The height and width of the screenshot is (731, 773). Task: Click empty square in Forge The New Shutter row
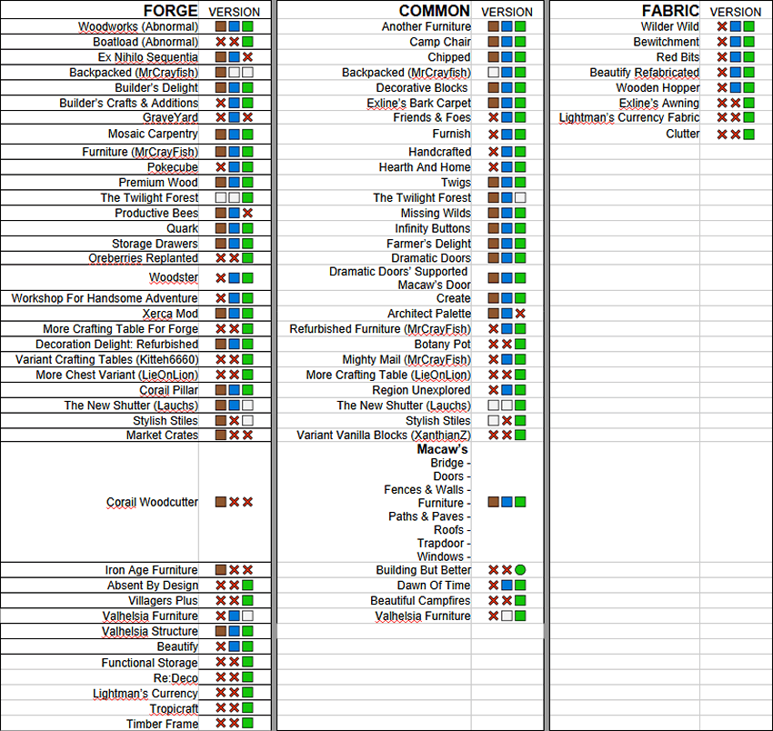(247, 406)
